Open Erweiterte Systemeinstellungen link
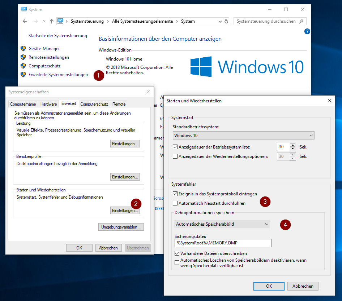The width and height of the screenshot is (342, 301). click(x=58, y=75)
